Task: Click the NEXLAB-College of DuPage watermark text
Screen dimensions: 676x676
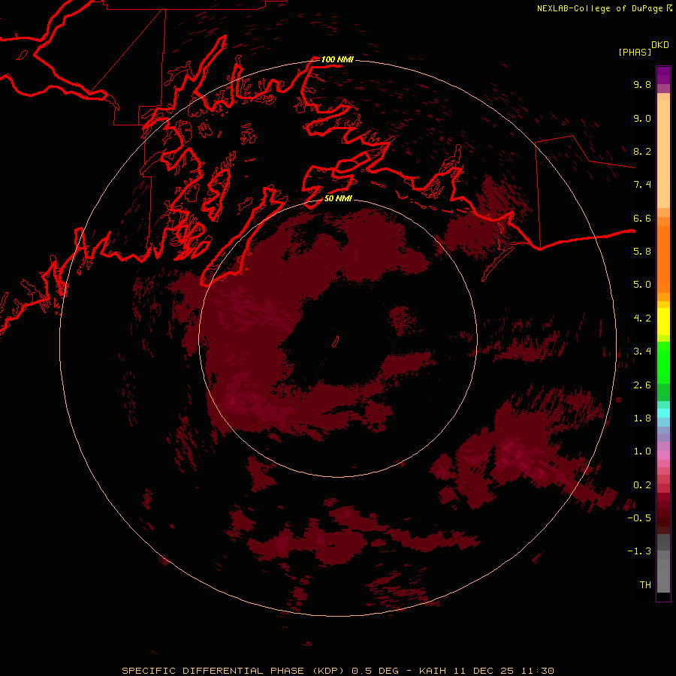Action: (x=605, y=8)
